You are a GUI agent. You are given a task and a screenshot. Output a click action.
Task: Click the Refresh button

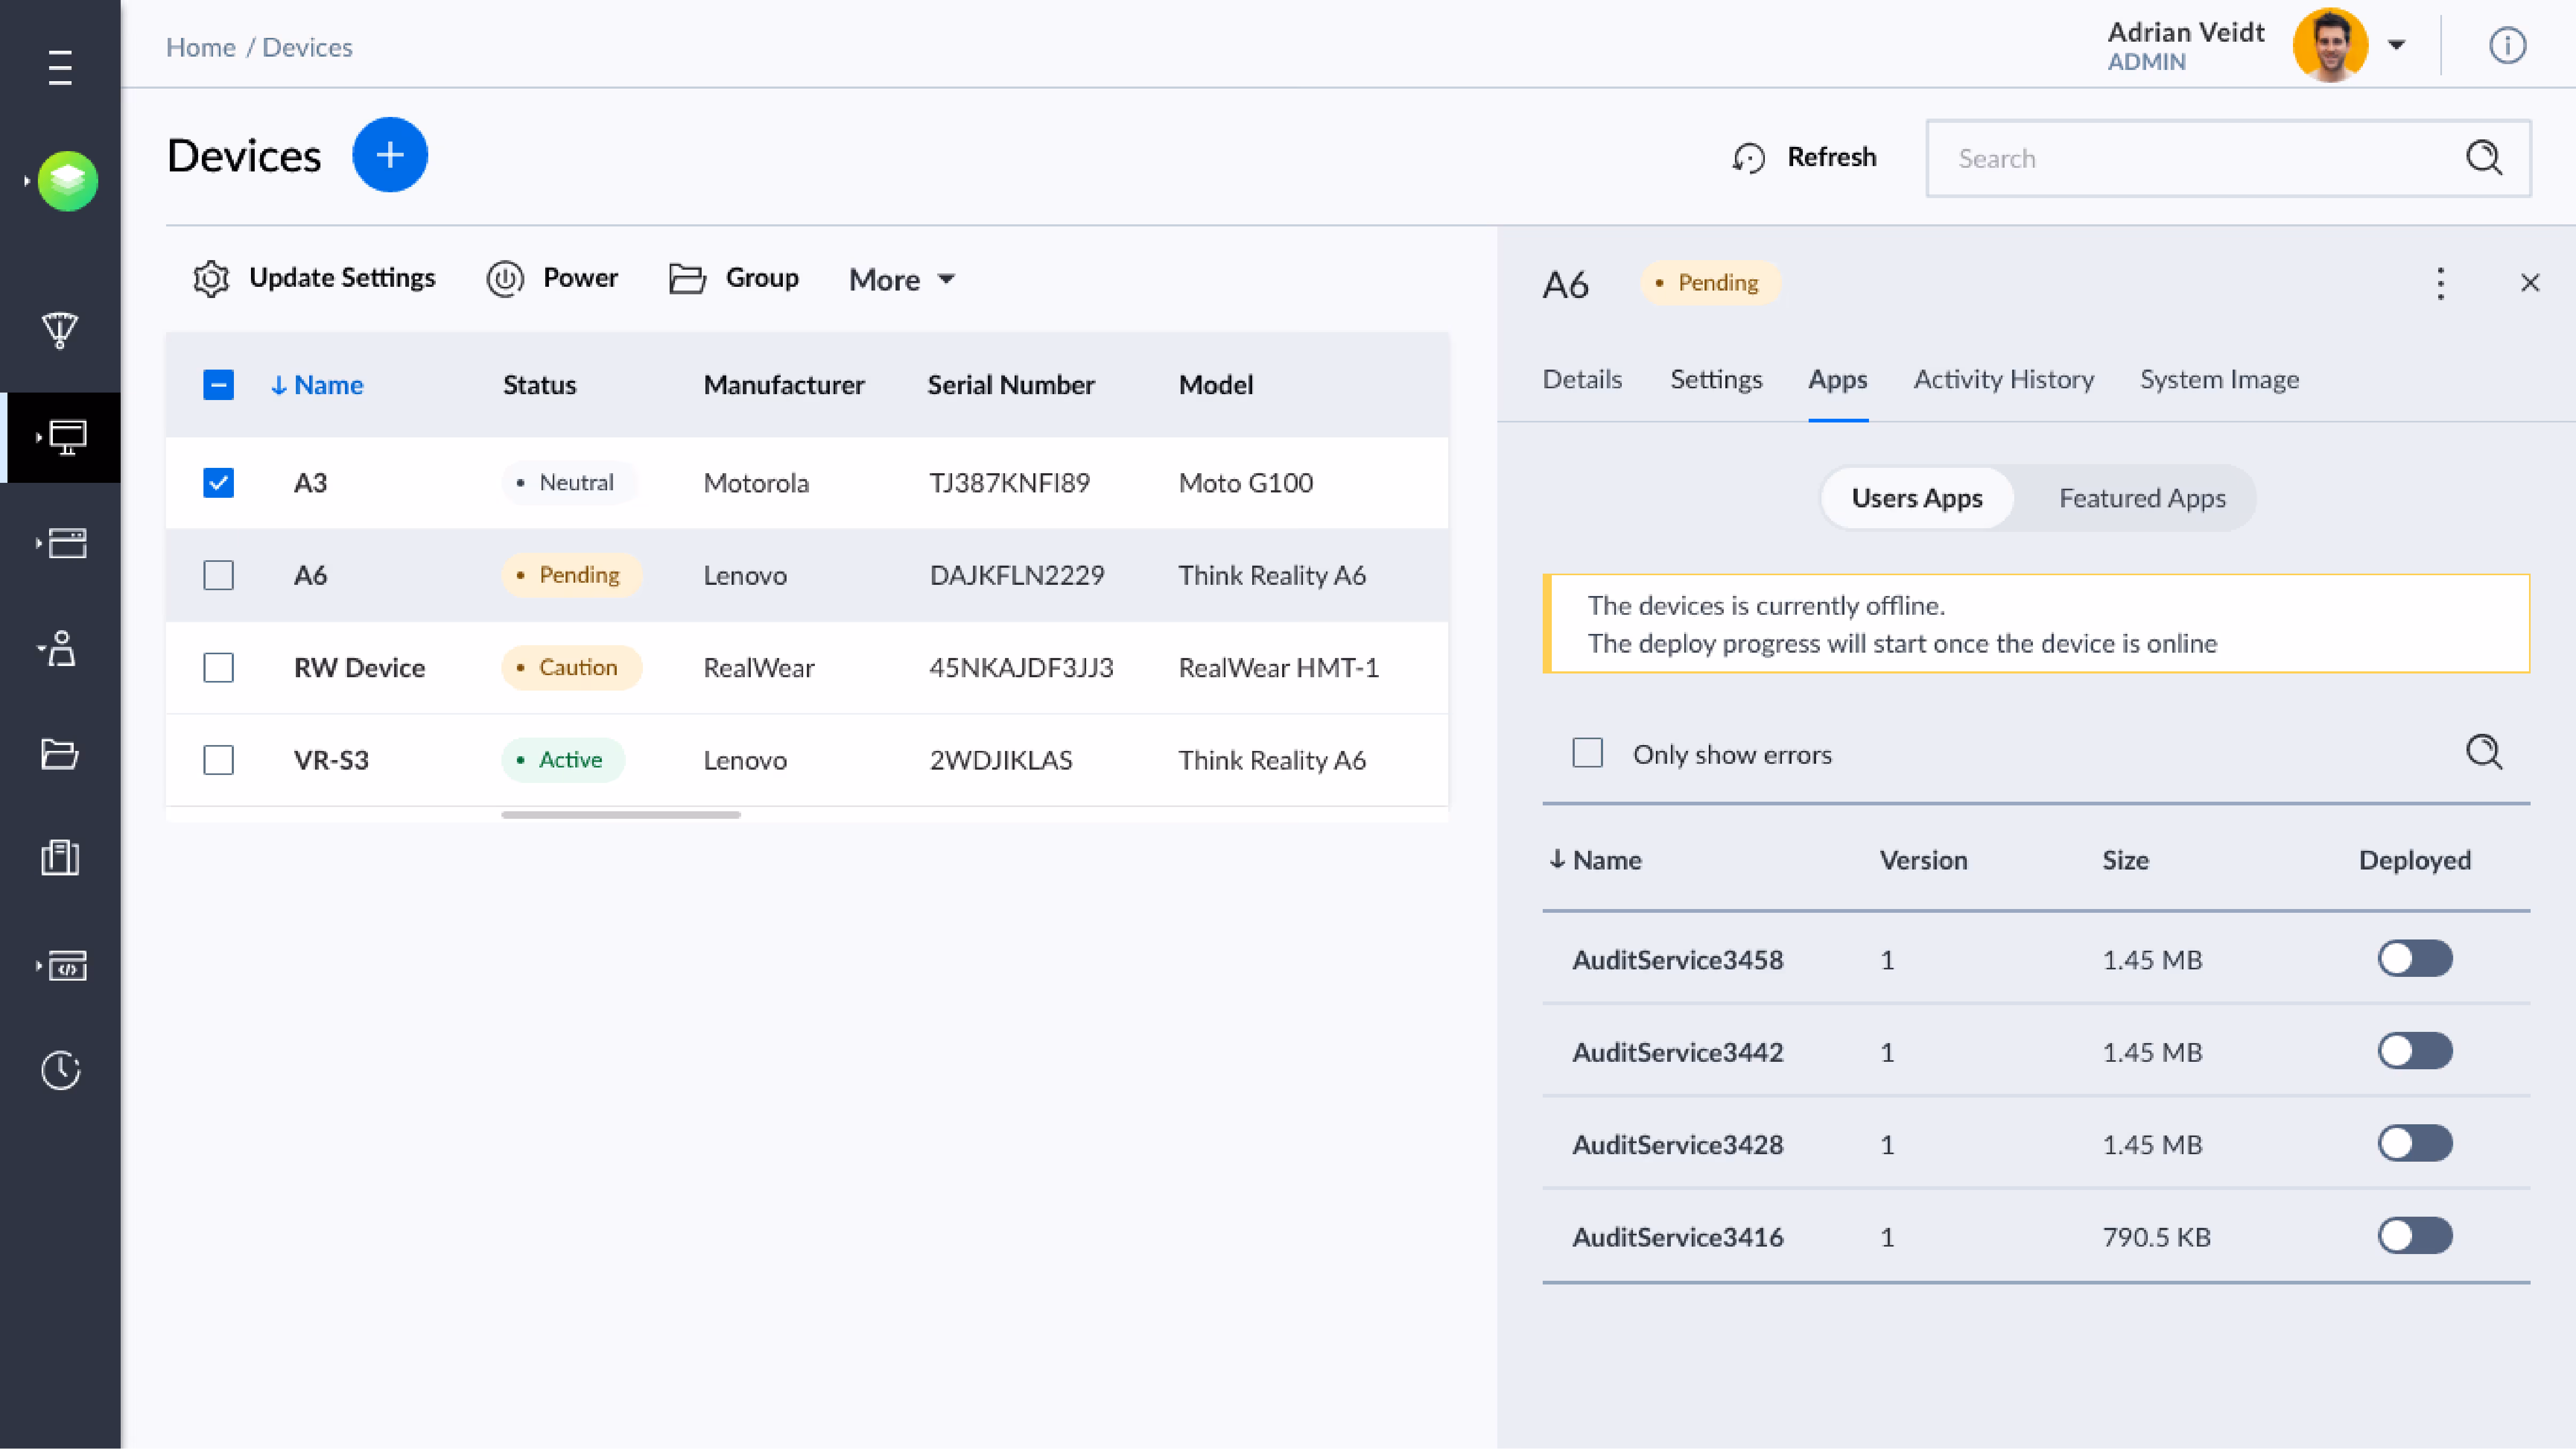pos(1804,157)
